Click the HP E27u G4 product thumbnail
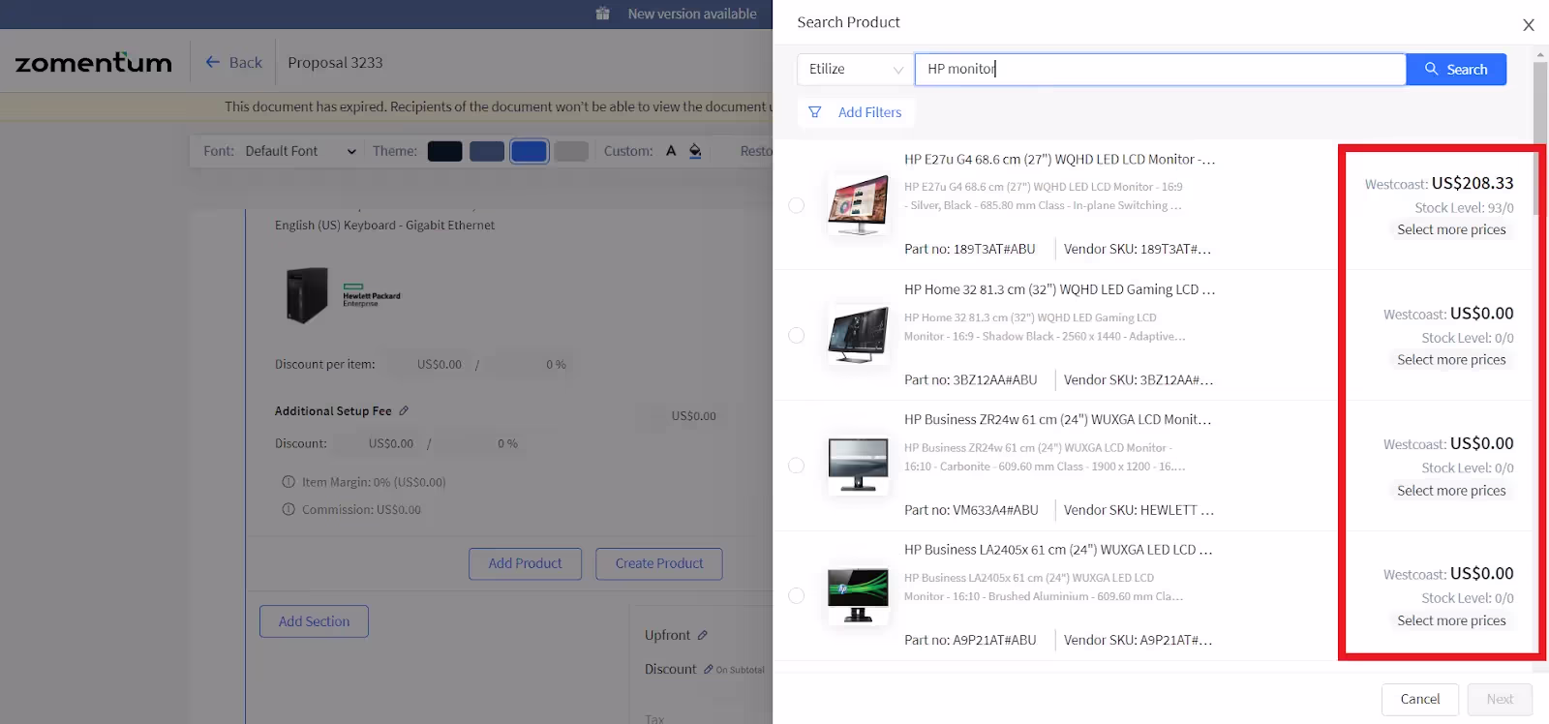 (858, 205)
